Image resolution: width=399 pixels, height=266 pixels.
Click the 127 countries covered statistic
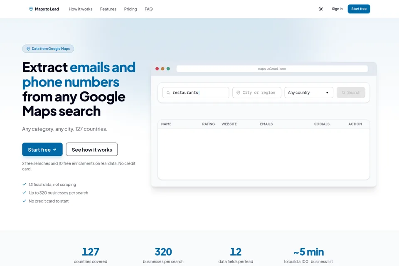coord(91,255)
